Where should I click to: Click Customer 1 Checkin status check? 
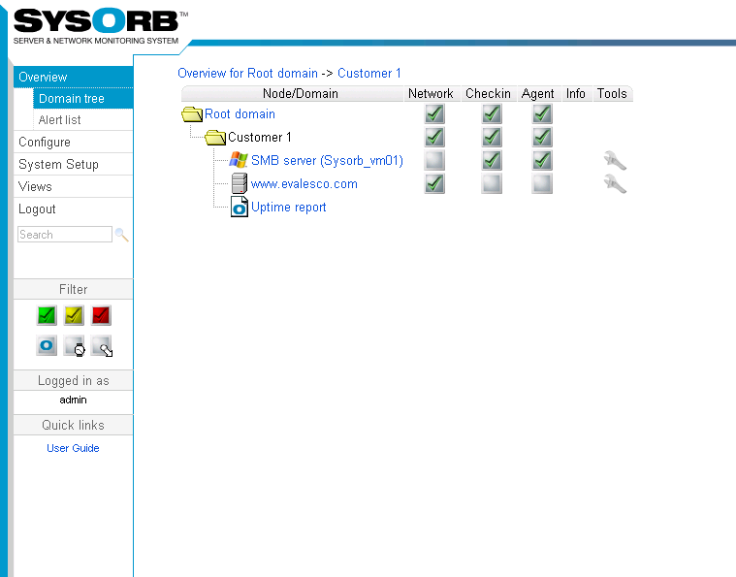pos(492,137)
